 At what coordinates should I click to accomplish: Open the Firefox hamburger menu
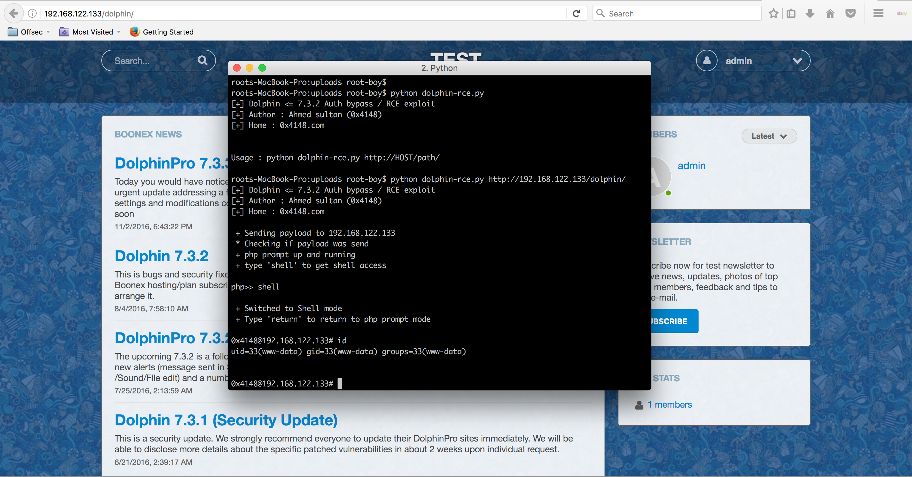click(878, 13)
